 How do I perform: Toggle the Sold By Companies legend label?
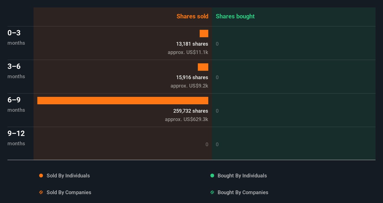69,192
